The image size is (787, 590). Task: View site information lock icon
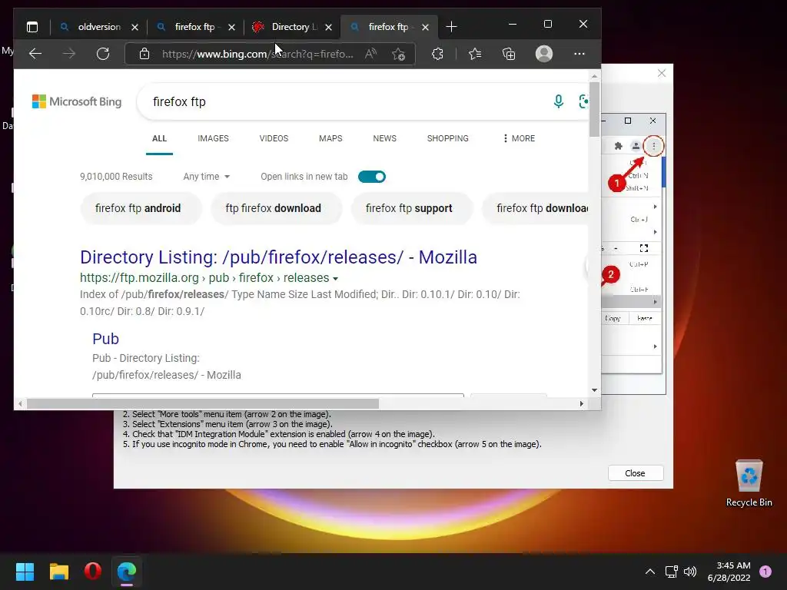click(x=144, y=54)
